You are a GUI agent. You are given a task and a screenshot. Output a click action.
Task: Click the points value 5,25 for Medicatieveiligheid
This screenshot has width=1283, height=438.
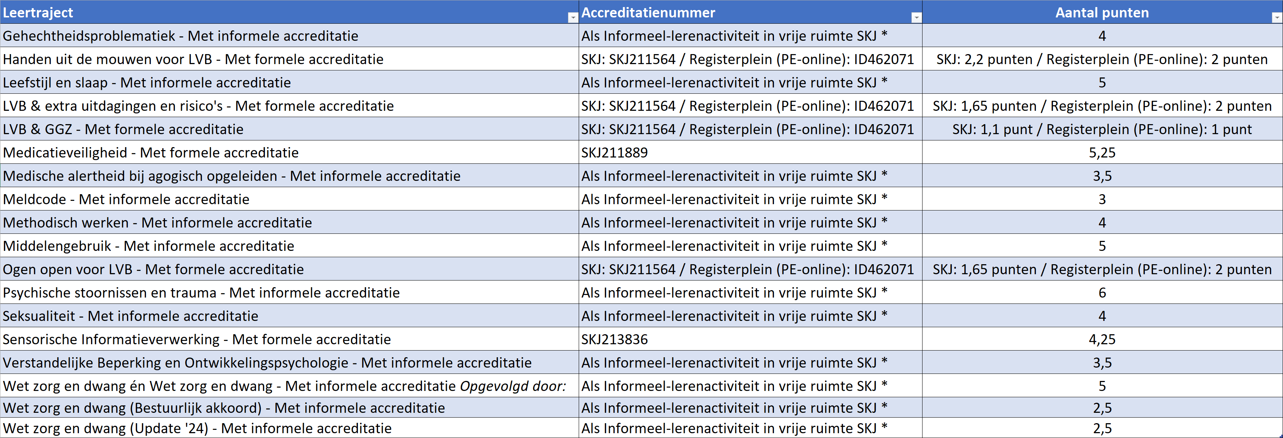pos(1102,152)
